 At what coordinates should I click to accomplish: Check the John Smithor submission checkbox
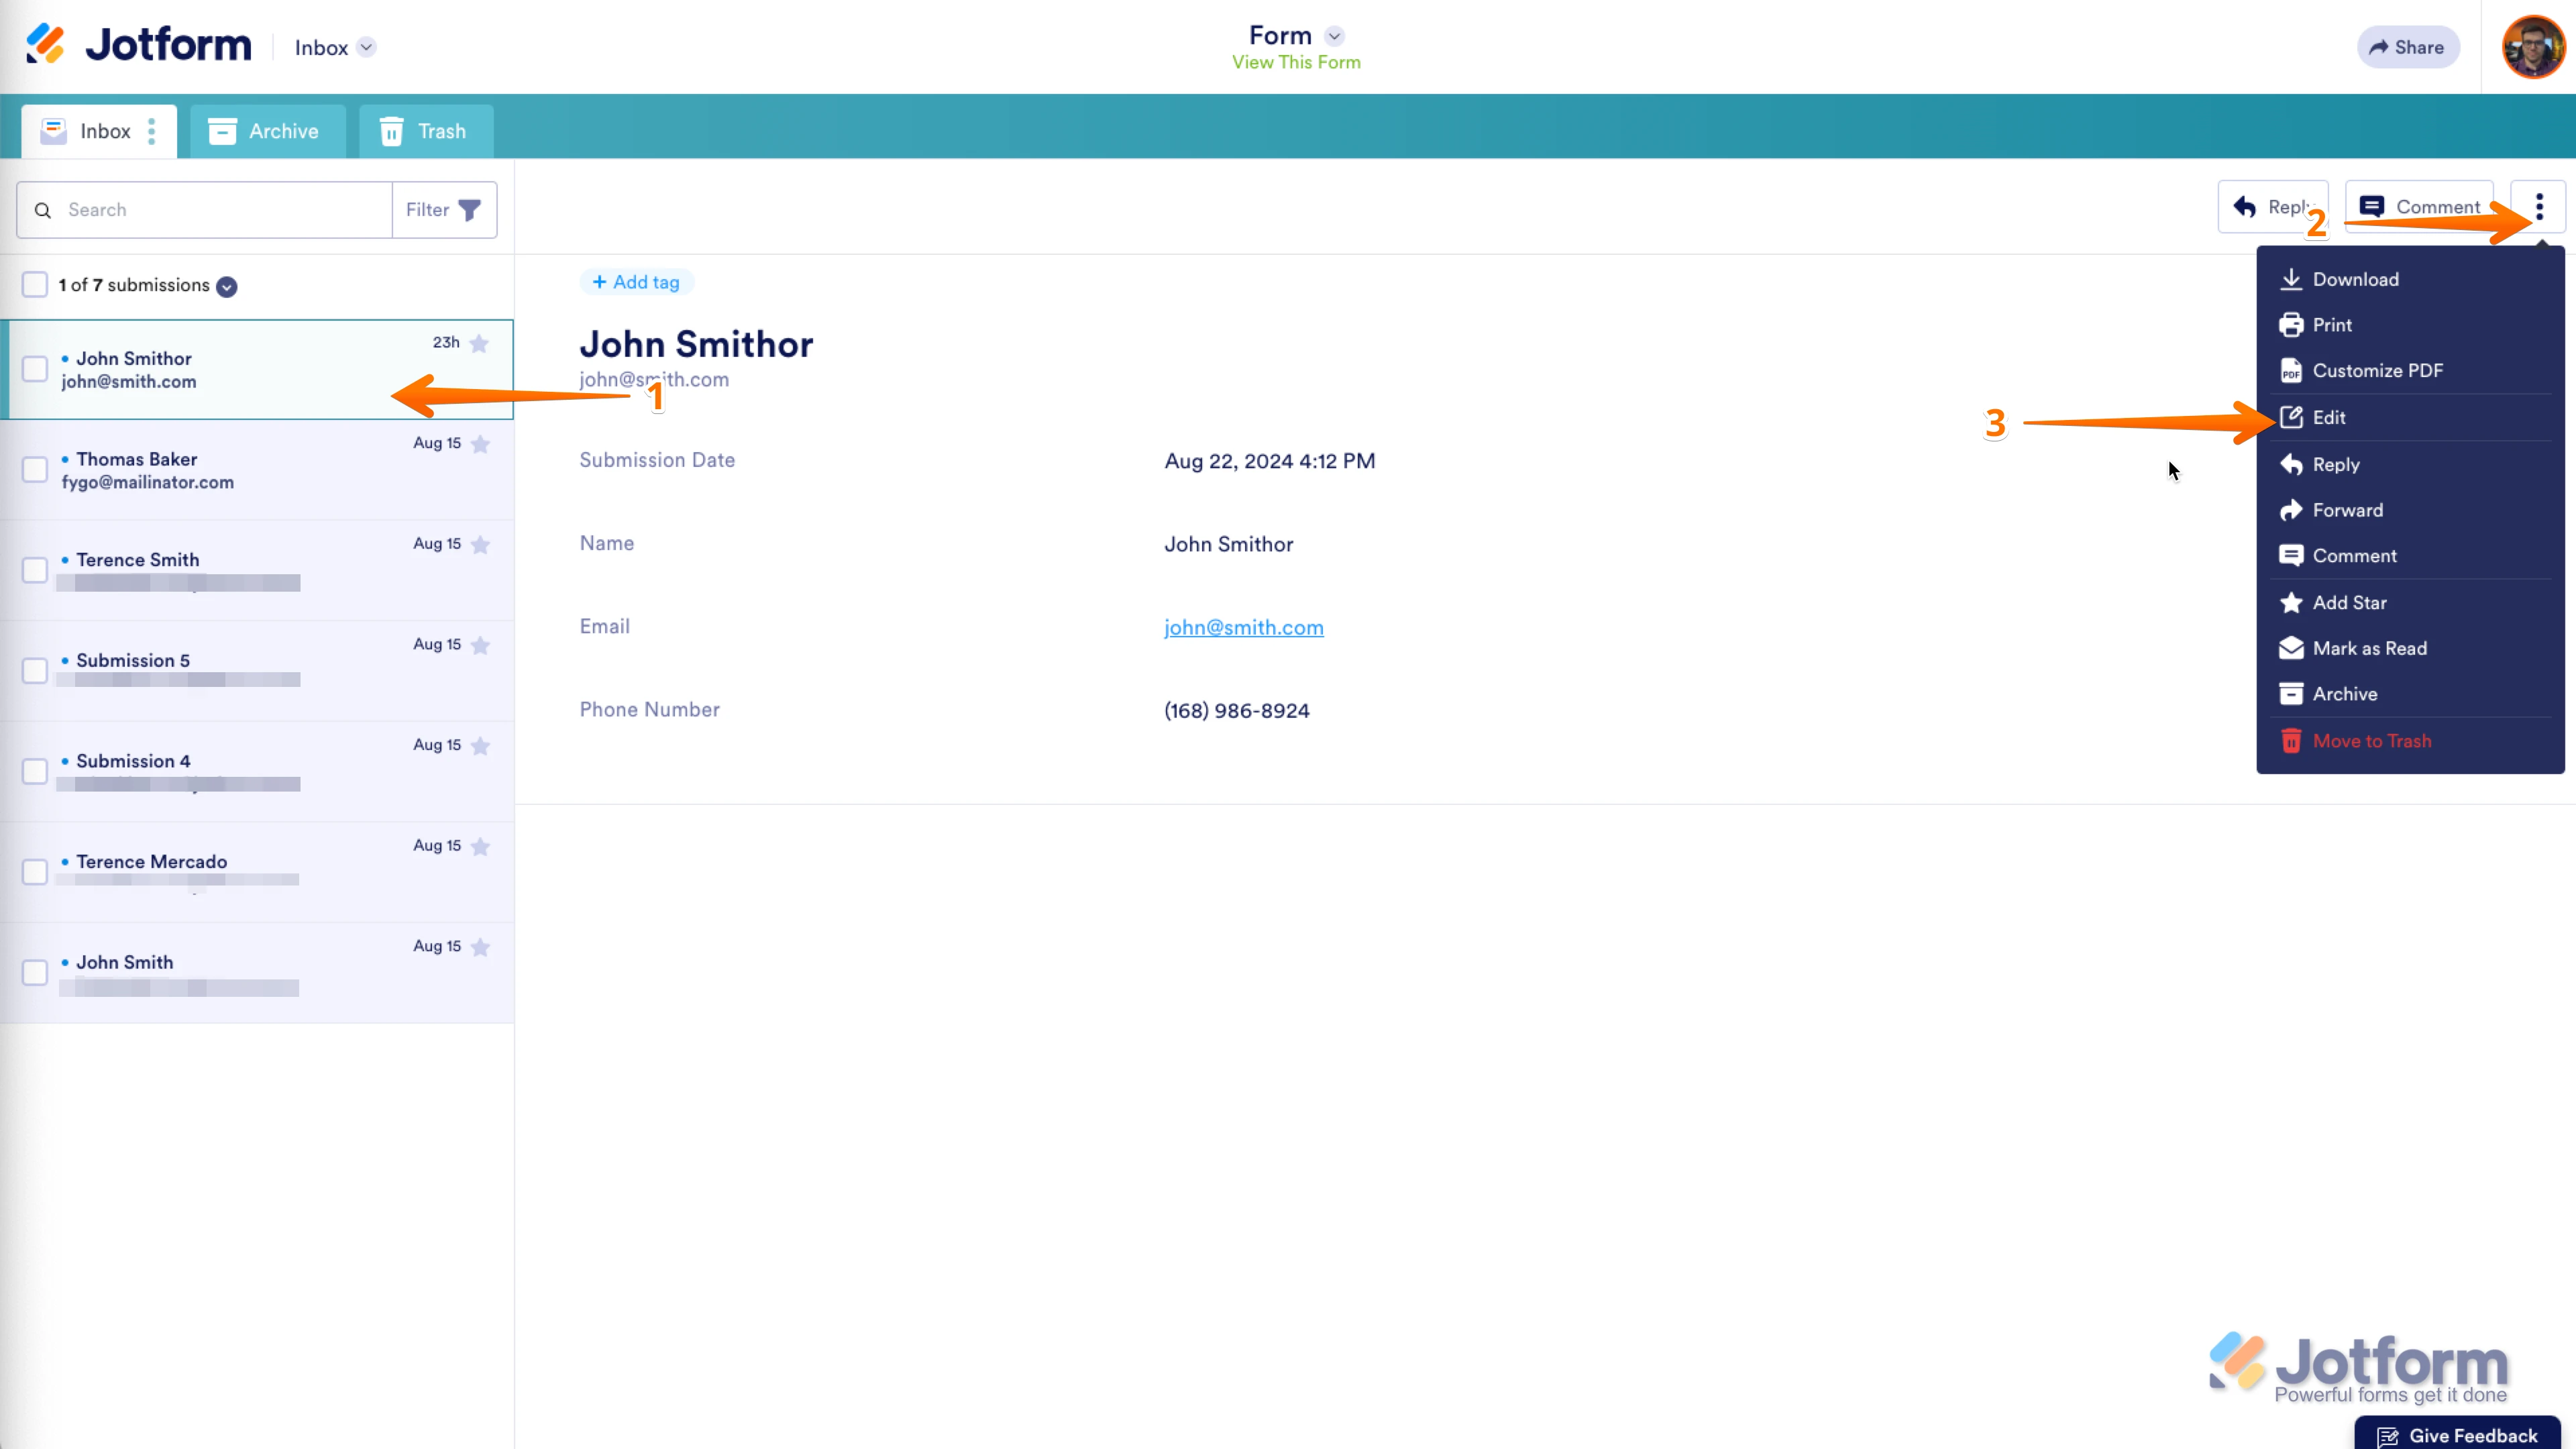(x=35, y=369)
